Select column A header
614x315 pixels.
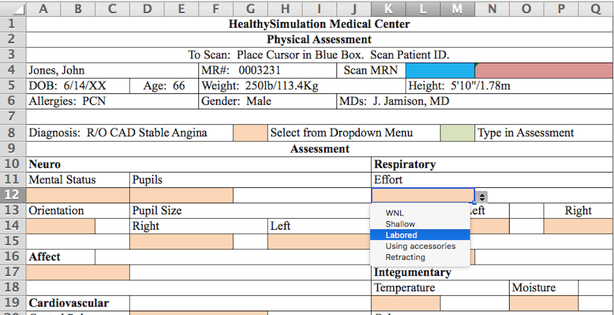pos(44,9)
